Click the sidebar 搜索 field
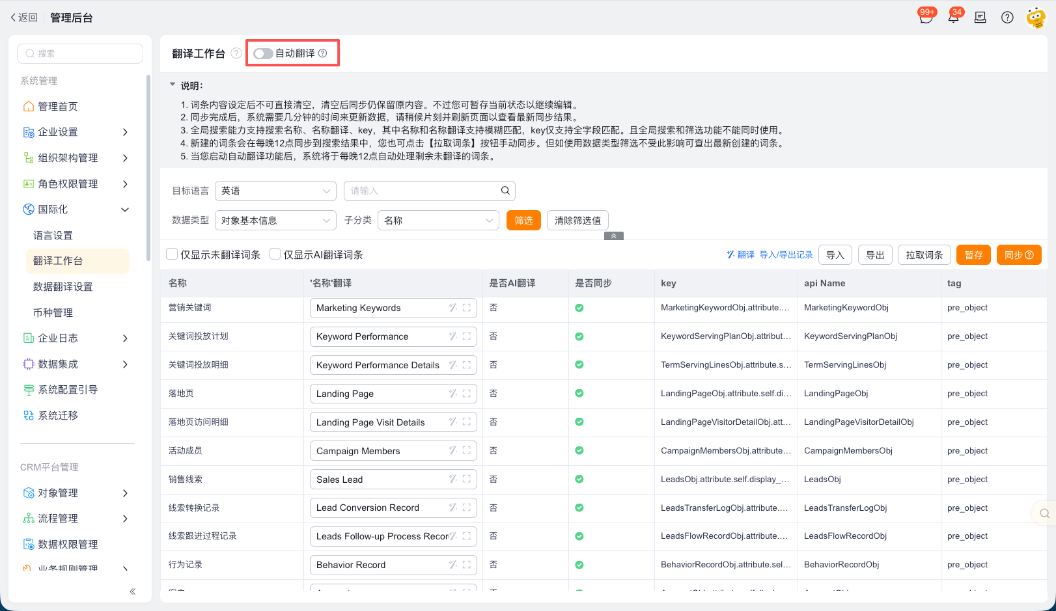 coord(80,53)
